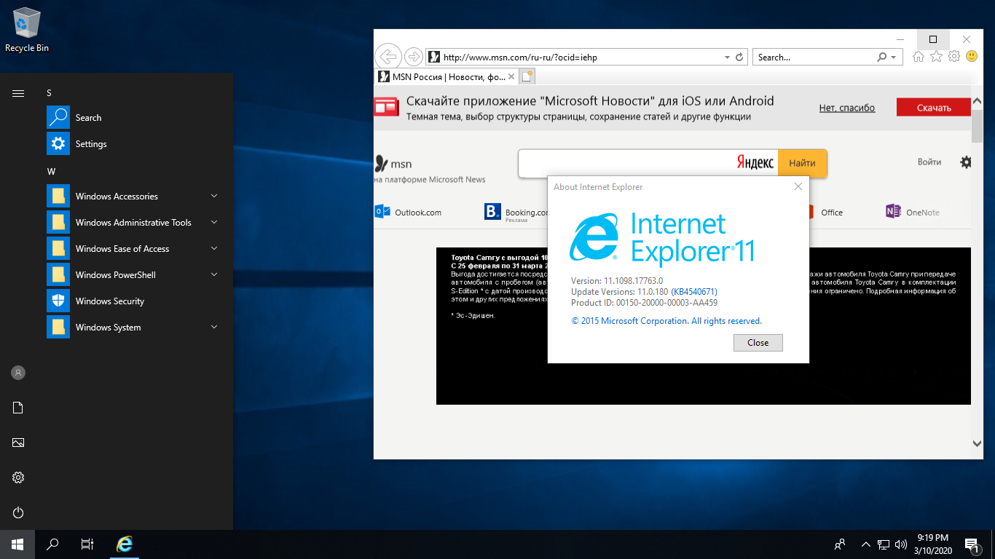
Task: Open Settings gear in Start sidebar
Action: 18,477
